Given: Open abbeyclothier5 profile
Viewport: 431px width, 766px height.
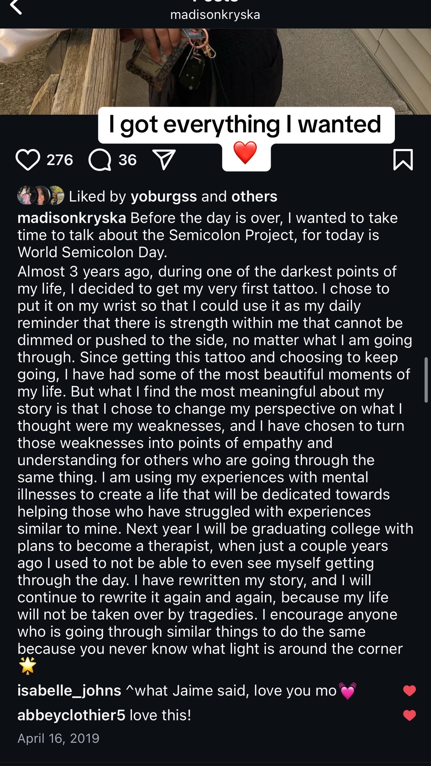Looking at the screenshot, I should (x=71, y=715).
